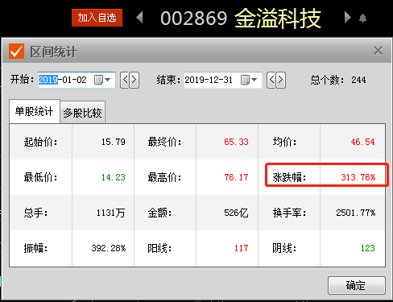This screenshot has width=393, height=302.
Task: Click the 最高价 value 76.17
Action: point(236,177)
